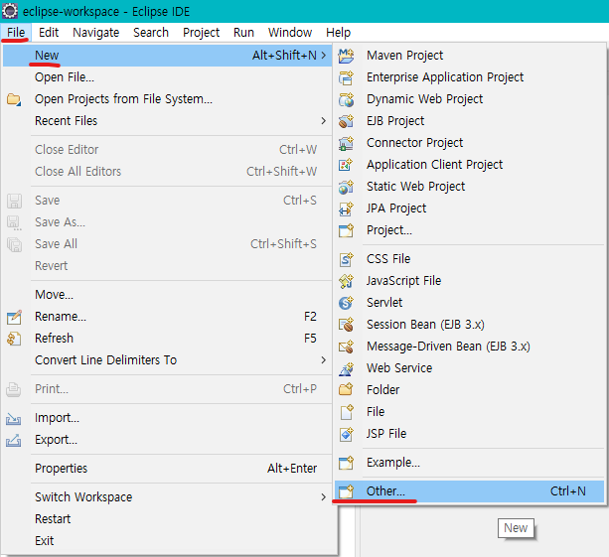Click the Servlet icon
Screen dimensions: 609x557
point(346,303)
